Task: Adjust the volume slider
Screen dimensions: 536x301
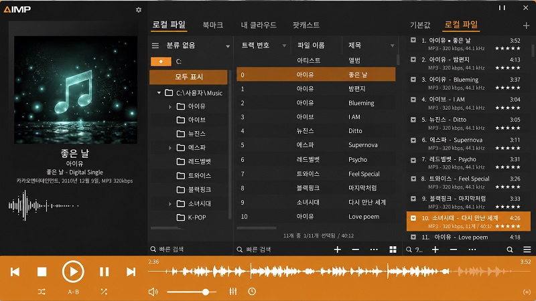Action: click(192, 292)
